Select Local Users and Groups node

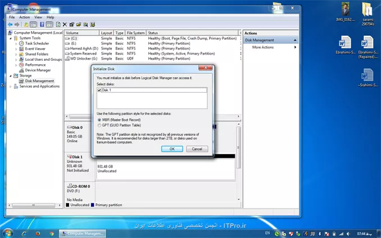[x=43, y=60]
